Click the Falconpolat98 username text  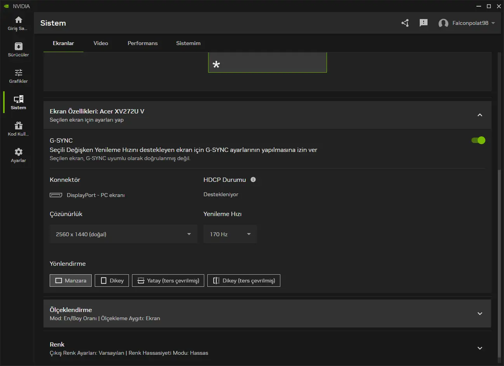[471, 23]
